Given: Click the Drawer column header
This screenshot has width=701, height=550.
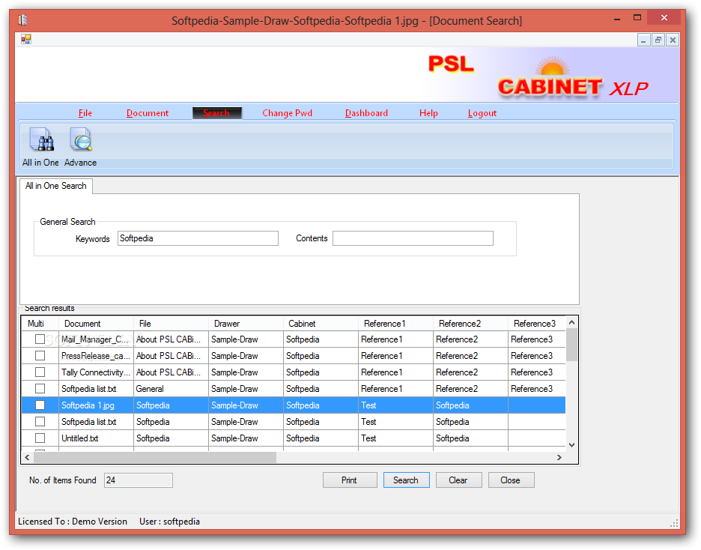Looking at the screenshot, I should [246, 323].
